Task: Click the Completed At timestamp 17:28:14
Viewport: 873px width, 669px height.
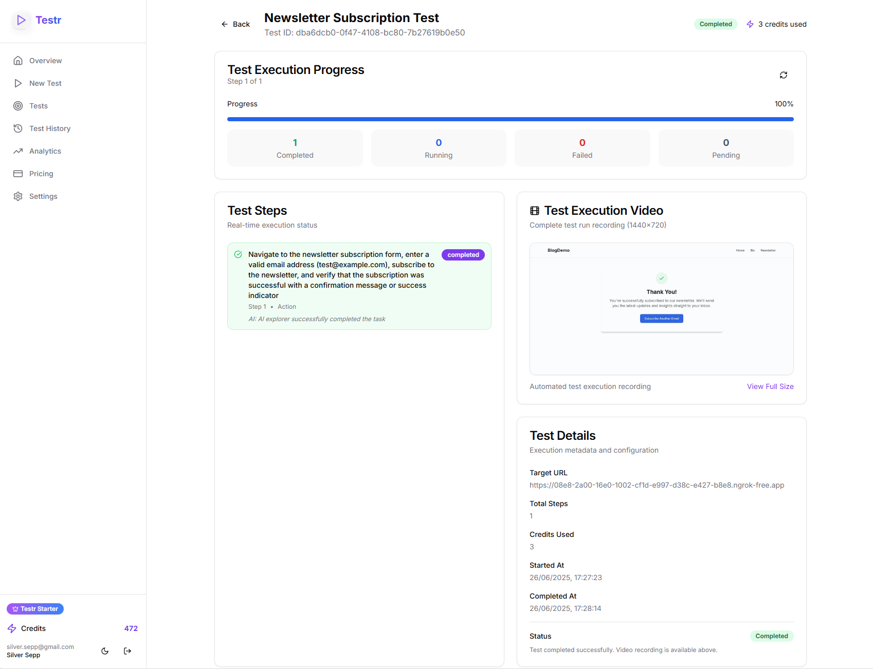Action: pyautogui.click(x=566, y=608)
